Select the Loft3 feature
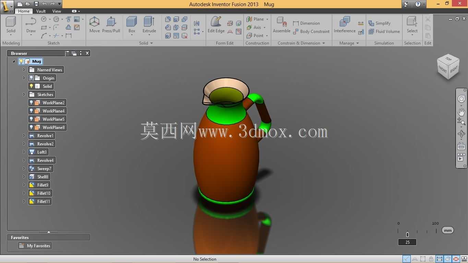468x263 pixels. pyautogui.click(x=38, y=152)
